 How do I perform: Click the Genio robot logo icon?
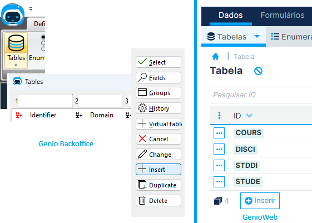click(x=13, y=15)
